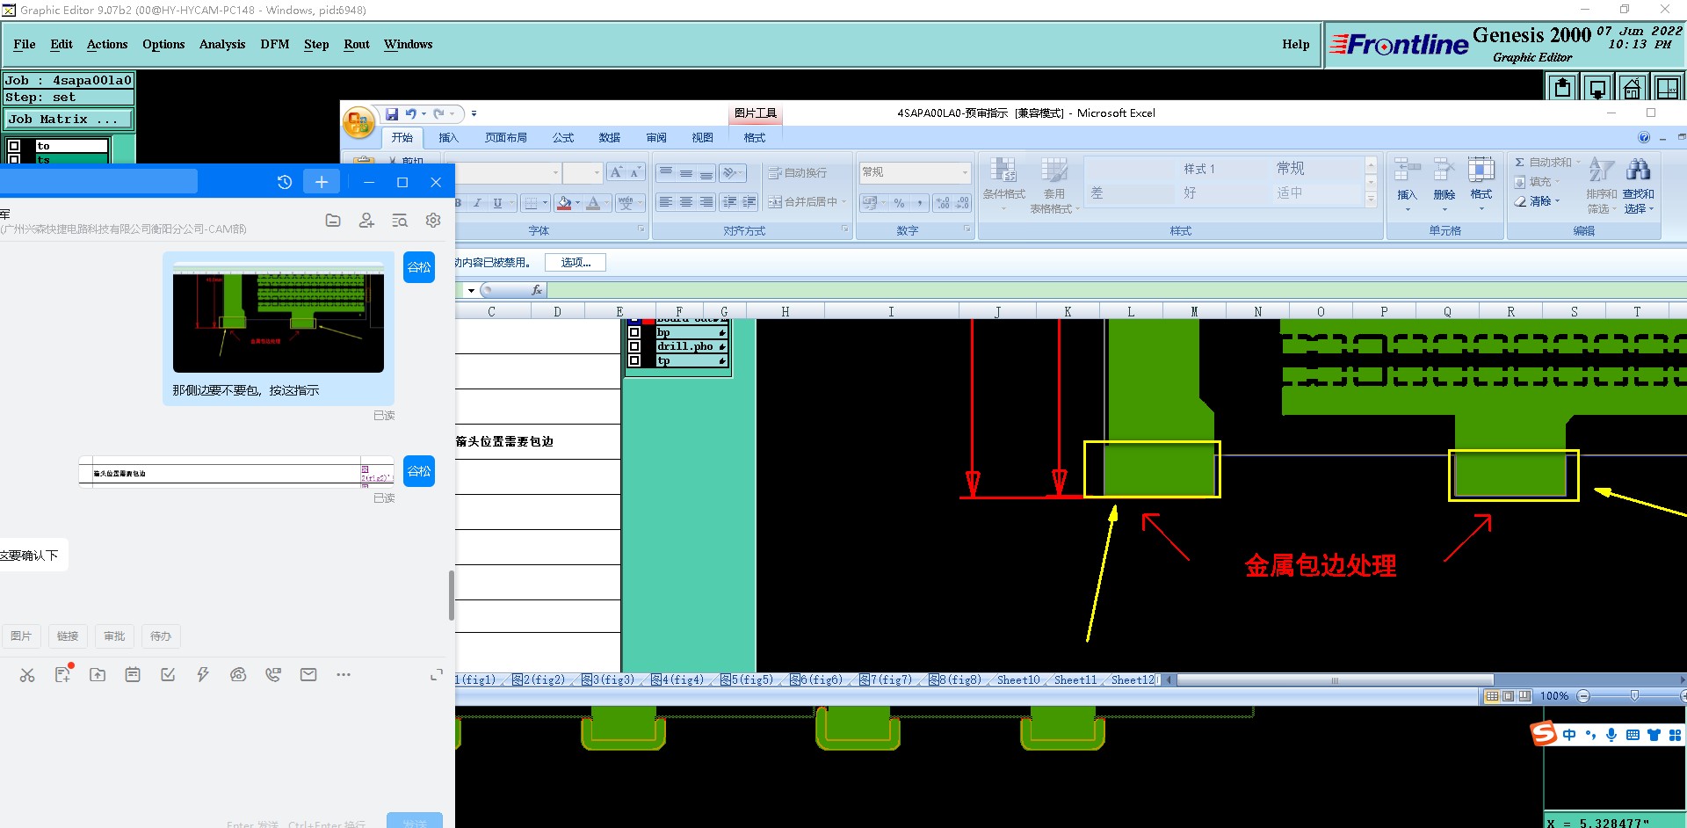Save the workbook from Excel's quick access toolbar
This screenshot has height=828, width=1687.
392,113
